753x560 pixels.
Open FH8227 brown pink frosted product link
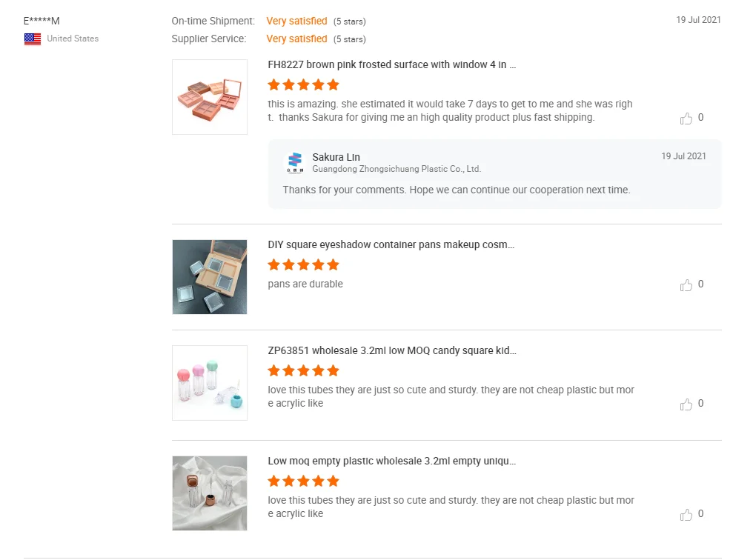[391, 65]
